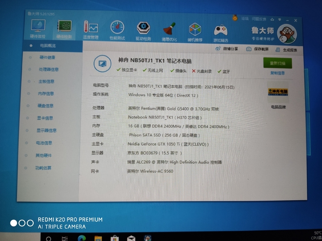Open 显卡信息 graphics card page
This screenshot has height=241, width=322.
point(45,118)
